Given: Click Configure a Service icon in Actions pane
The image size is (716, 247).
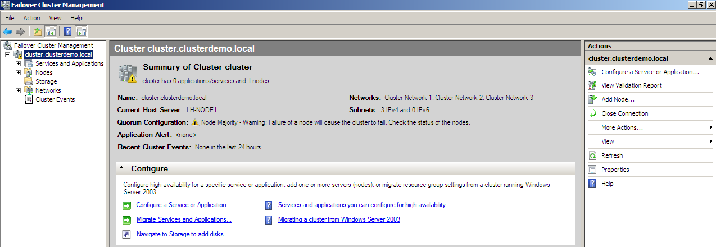Looking at the screenshot, I should (x=592, y=72).
